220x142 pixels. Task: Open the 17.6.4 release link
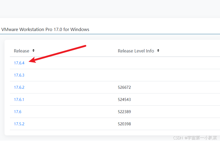pyautogui.click(x=19, y=63)
